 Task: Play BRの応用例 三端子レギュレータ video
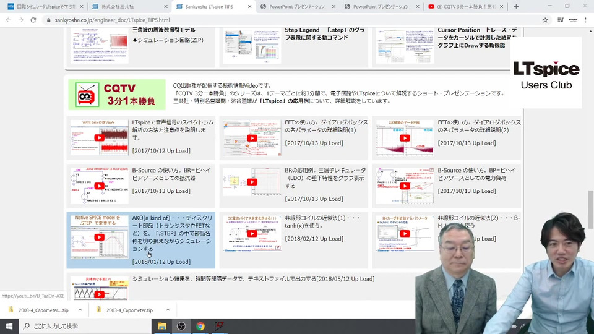point(252,182)
